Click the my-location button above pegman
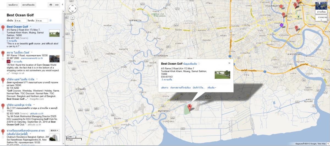This screenshot has height=146, width=330. (x=73, y=18)
